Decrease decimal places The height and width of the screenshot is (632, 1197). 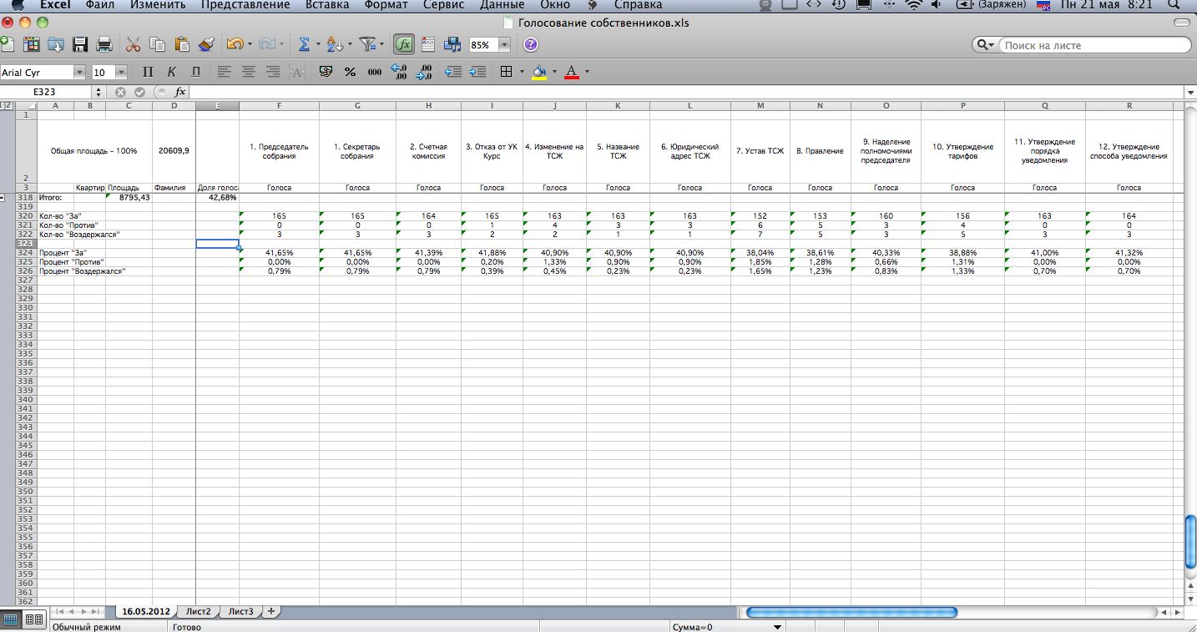pyautogui.click(x=423, y=72)
